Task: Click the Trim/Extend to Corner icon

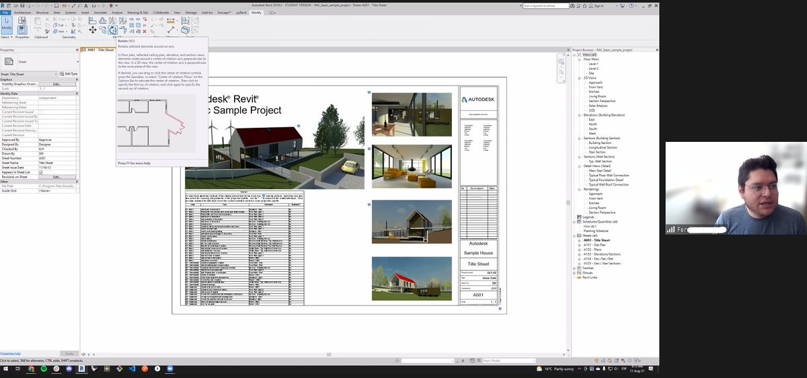Action: coord(122,30)
